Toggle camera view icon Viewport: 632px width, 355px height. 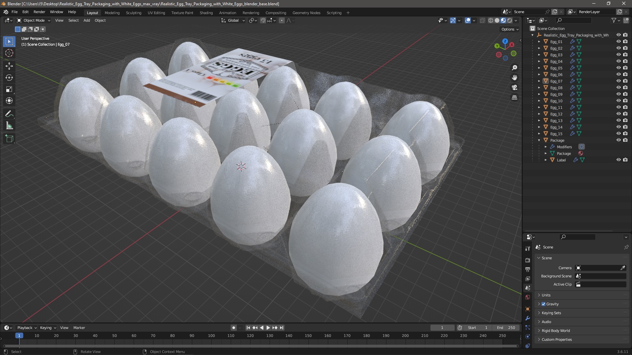tap(514, 87)
